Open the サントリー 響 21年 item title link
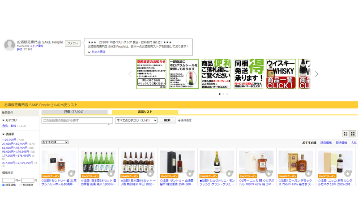The image size is (358, 224). pyautogui.click(x=59, y=182)
